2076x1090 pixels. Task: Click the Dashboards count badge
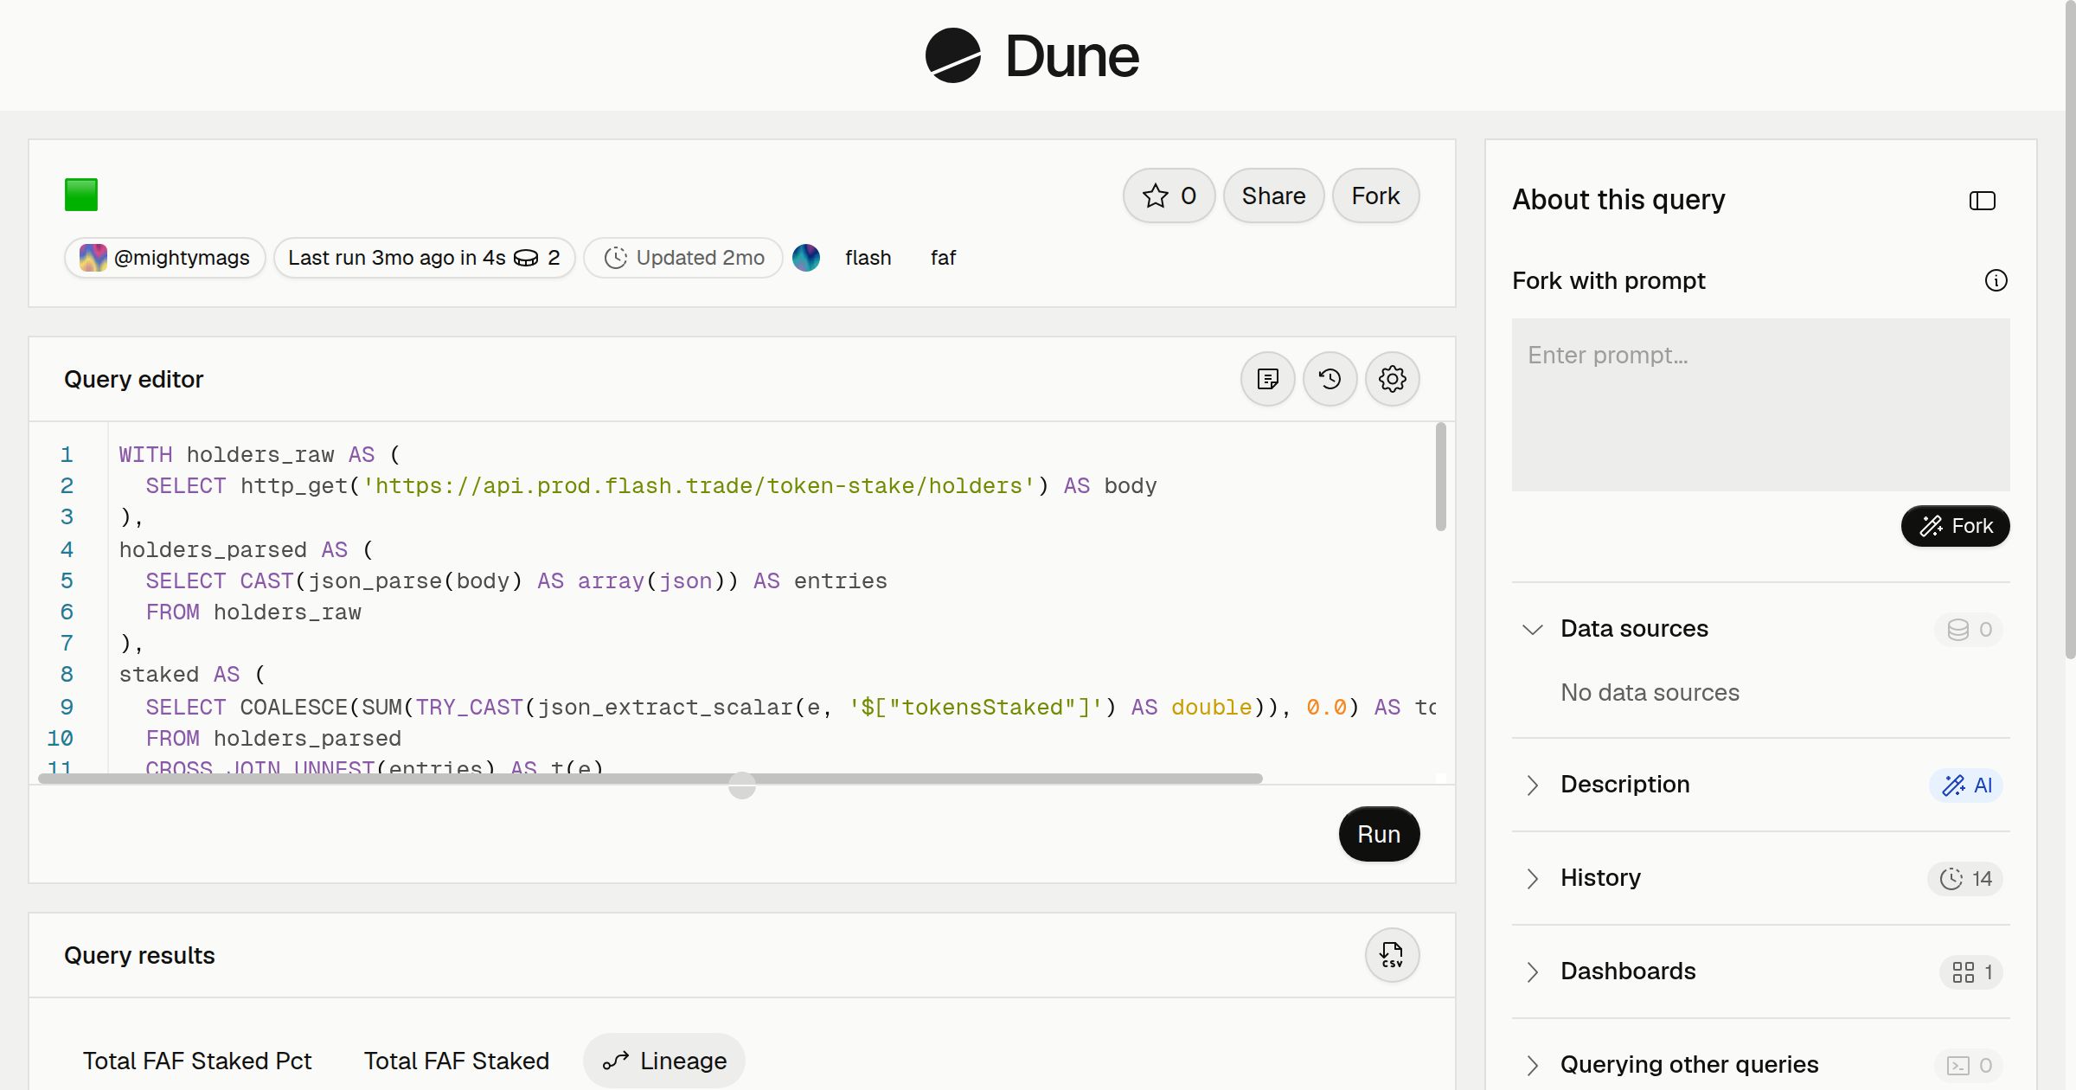pyautogui.click(x=1971, y=971)
